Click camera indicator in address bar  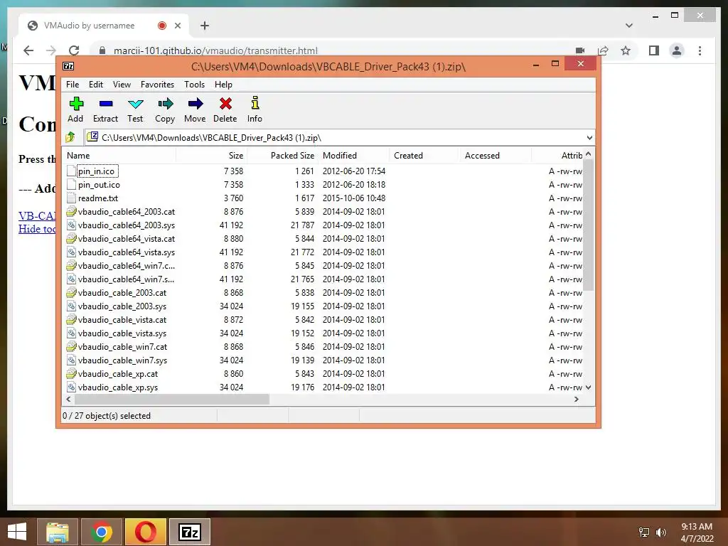point(580,50)
